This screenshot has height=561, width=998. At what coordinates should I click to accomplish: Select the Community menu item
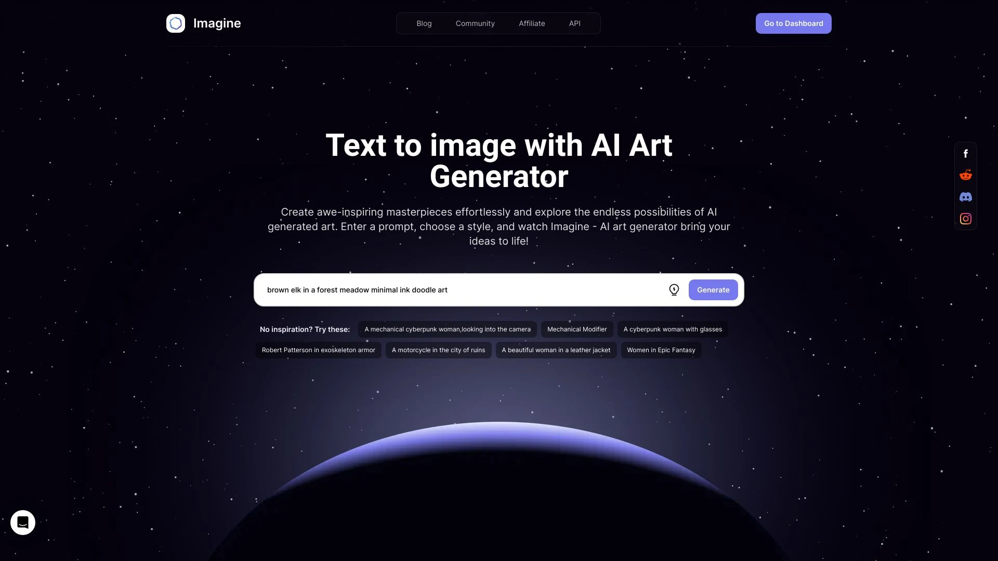click(475, 23)
